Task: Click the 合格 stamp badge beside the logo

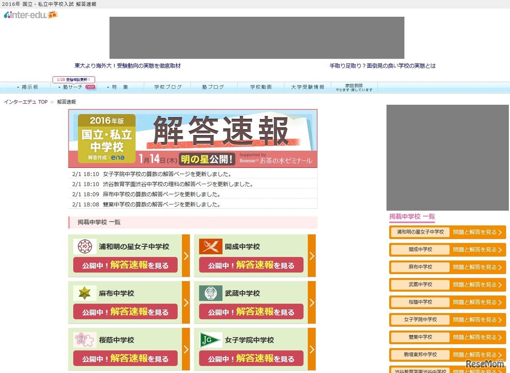Action: (x=53, y=16)
